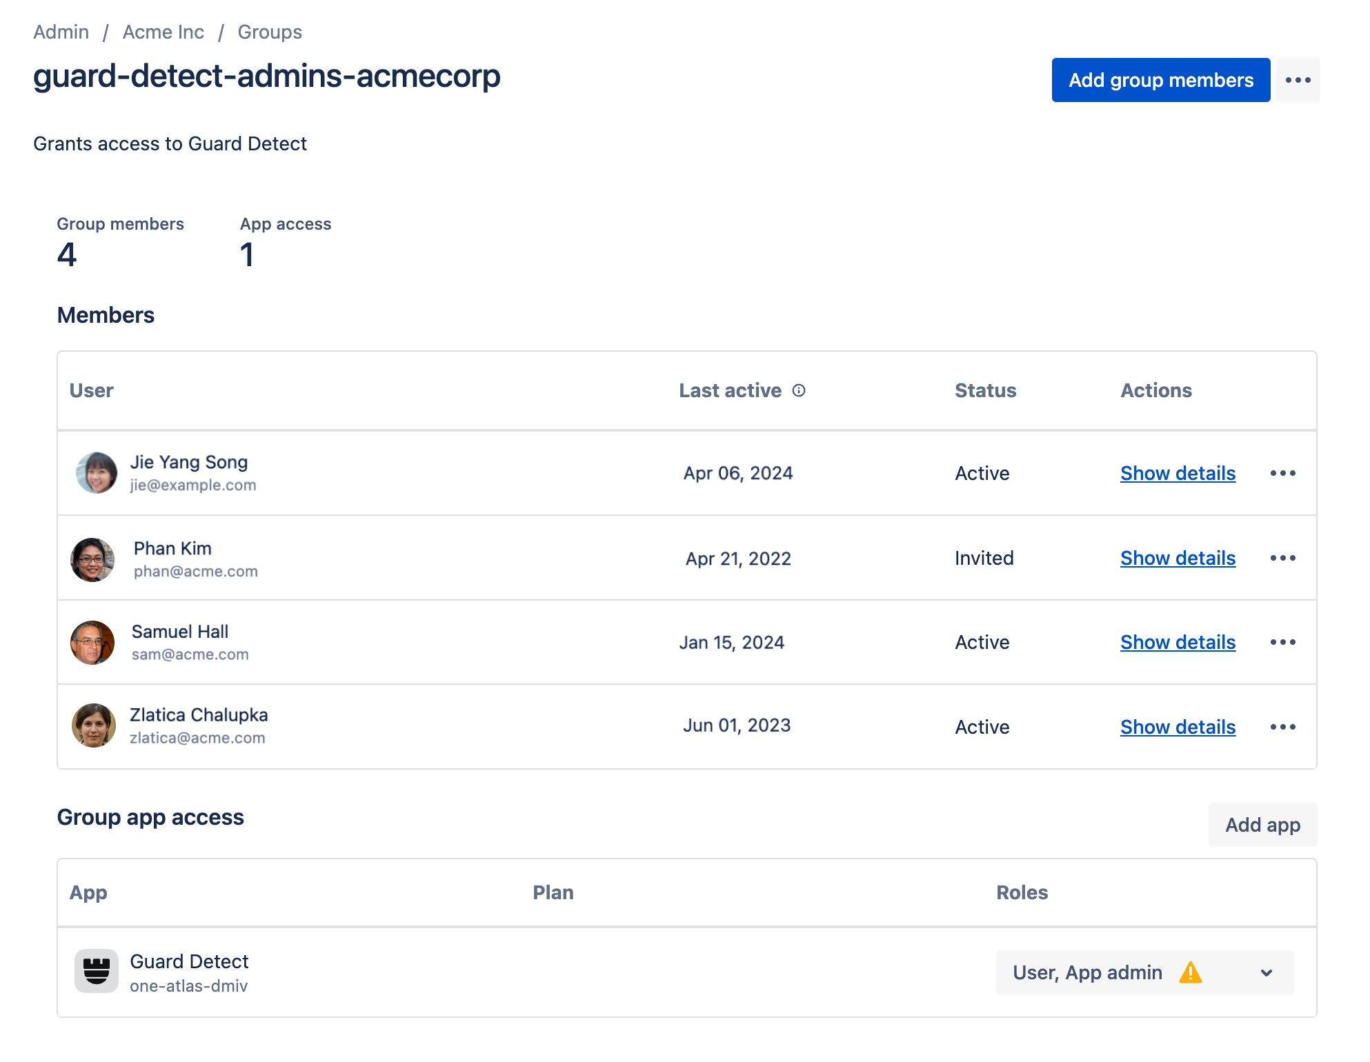Show details for Phan Kim
This screenshot has height=1062, width=1370.
[x=1178, y=558]
